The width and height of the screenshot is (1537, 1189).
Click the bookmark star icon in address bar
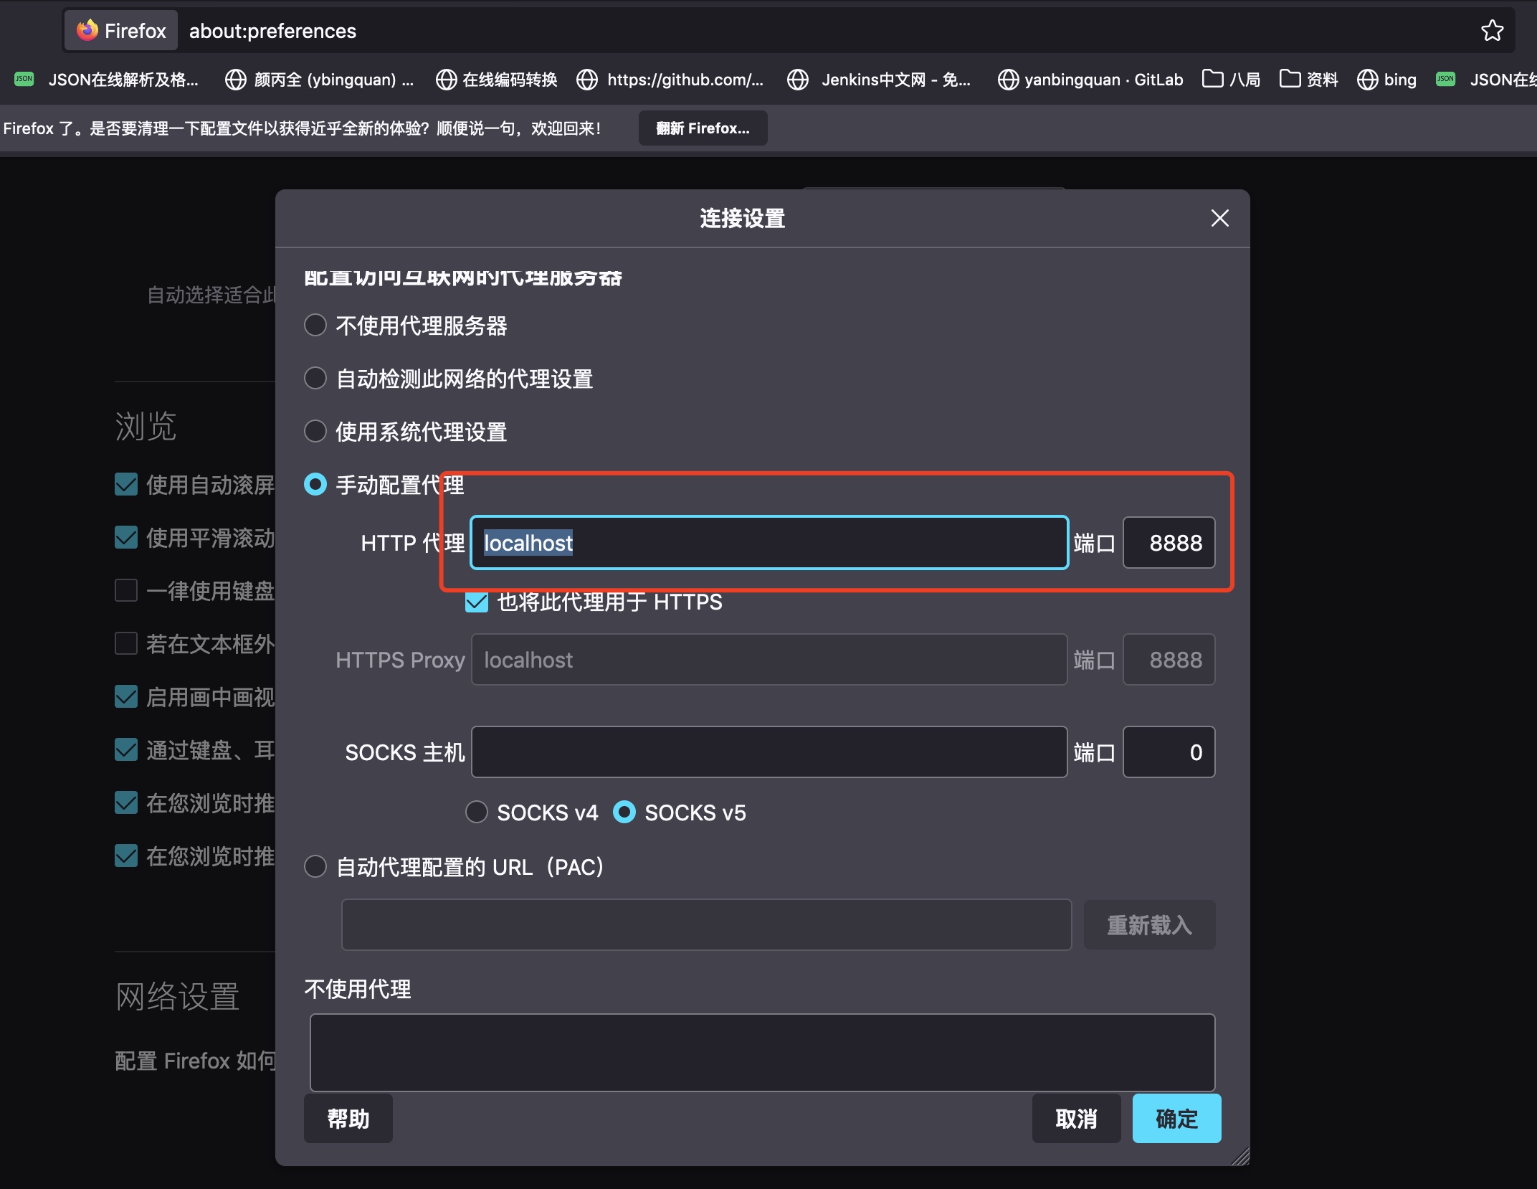(1492, 31)
